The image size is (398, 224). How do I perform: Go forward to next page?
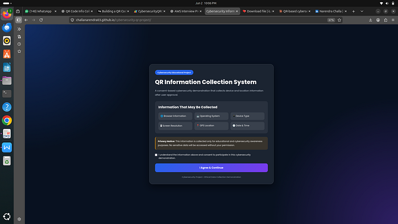pyautogui.click(x=34, y=20)
